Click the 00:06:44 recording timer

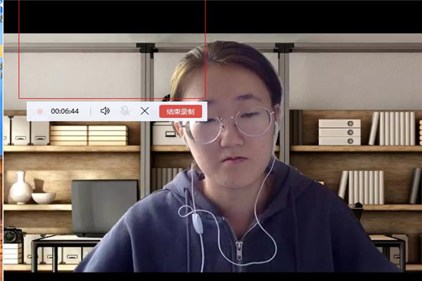coord(65,111)
